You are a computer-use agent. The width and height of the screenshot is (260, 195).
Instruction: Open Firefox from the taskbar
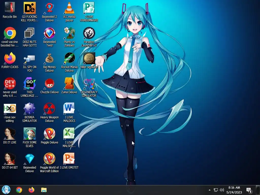click(31, 190)
